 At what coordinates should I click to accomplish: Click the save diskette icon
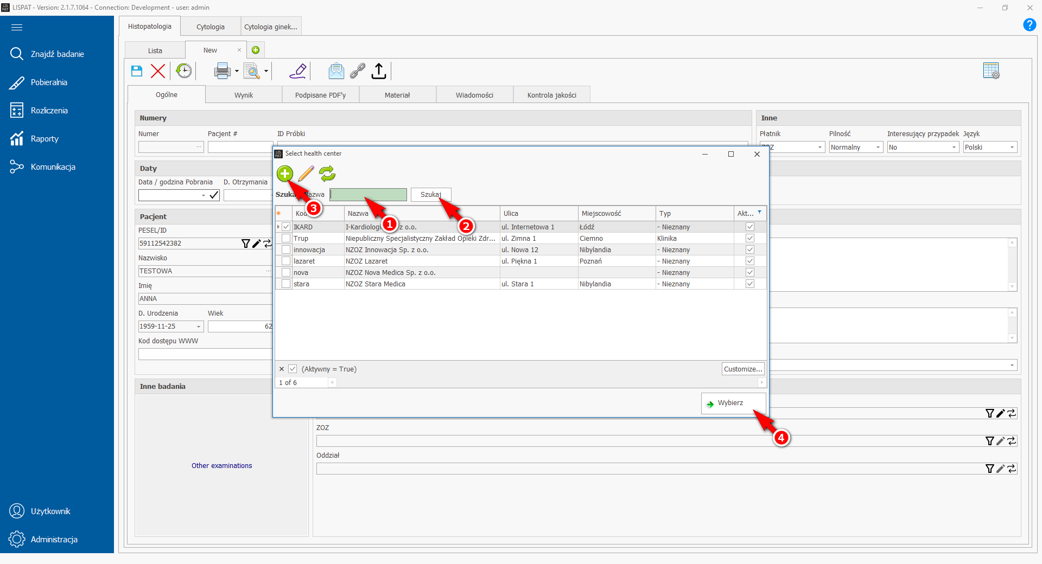(x=137, y=71)
